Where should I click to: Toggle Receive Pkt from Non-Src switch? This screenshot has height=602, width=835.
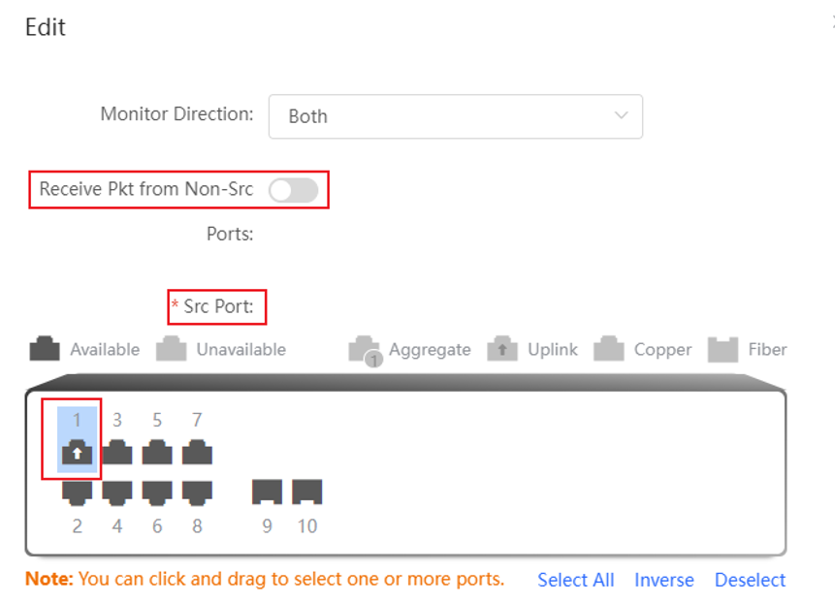pos(294,190)
